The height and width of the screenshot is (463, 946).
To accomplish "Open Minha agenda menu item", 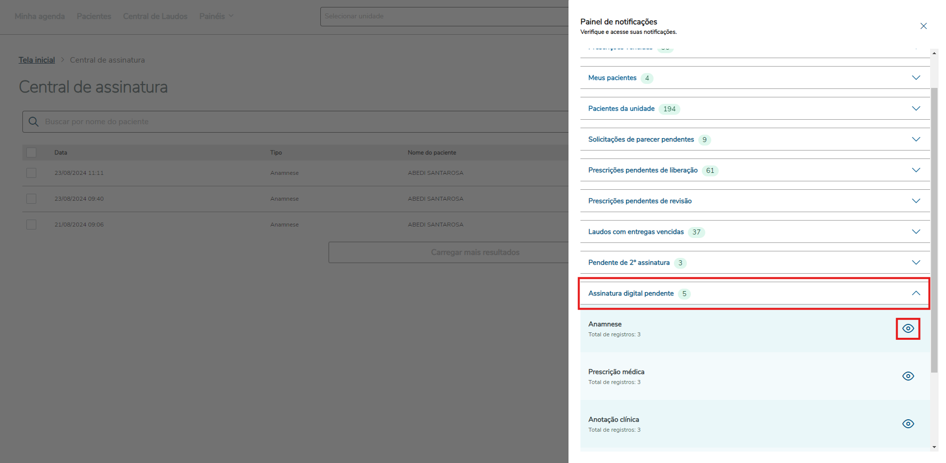I will click(40, 16).
